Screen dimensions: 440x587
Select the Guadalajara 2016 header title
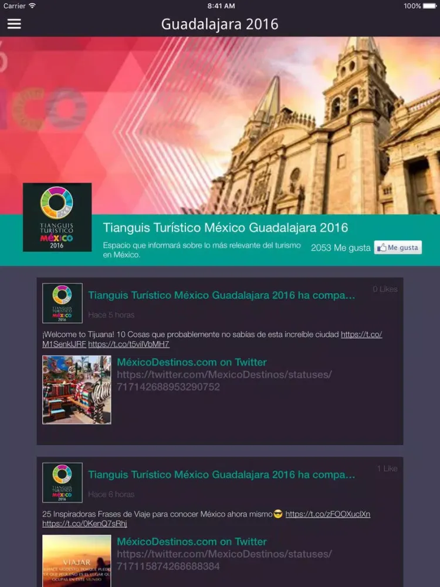click(219, 24)
